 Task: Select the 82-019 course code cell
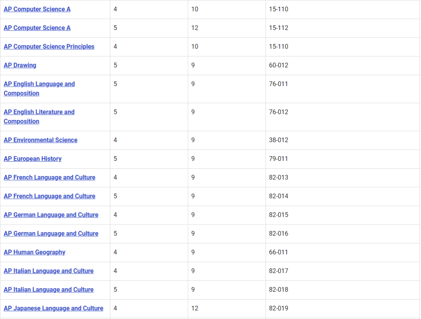point(278,308)
